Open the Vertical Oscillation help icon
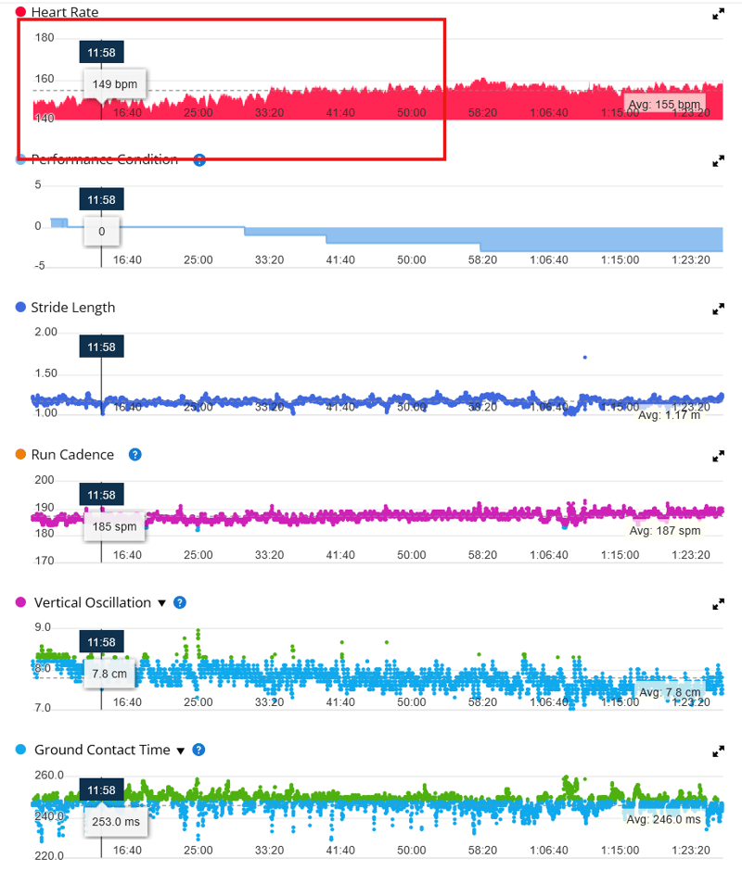The width and height of the screenshot is (742, 871). pos(179,602)
